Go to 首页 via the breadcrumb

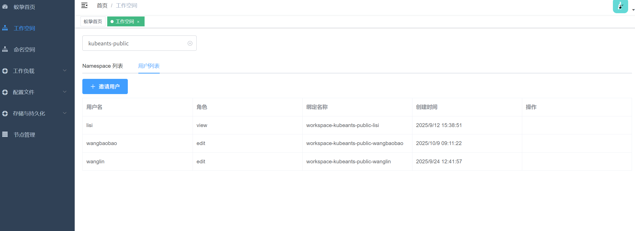(x=102, y=6)
